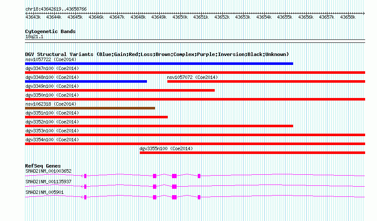Click the dgv3349n100 (Coe2014) variant label
377x221 pixels.
click(52, 86)
